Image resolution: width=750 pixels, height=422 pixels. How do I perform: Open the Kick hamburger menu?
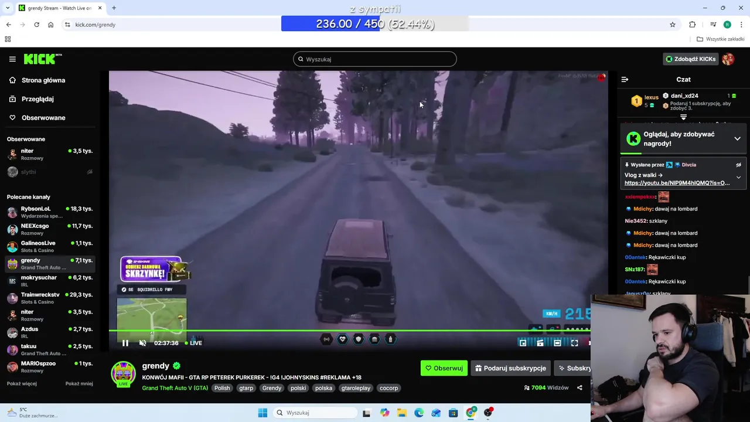click(x=12, y=59)
